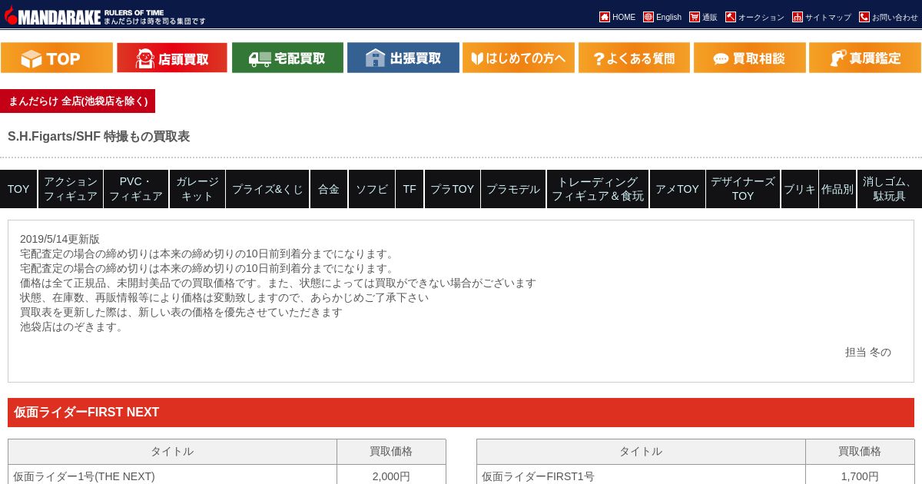Click the English globe icon

pyautogui.click(x=648, y=17)
